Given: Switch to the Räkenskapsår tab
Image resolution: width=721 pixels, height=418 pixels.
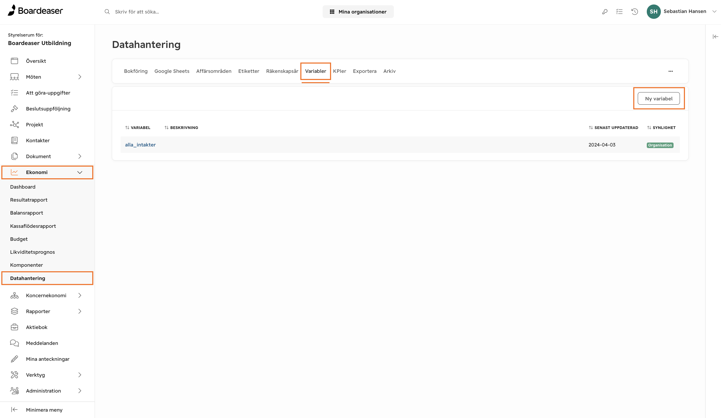Looking at the screenshot, I should pos(282,71).
